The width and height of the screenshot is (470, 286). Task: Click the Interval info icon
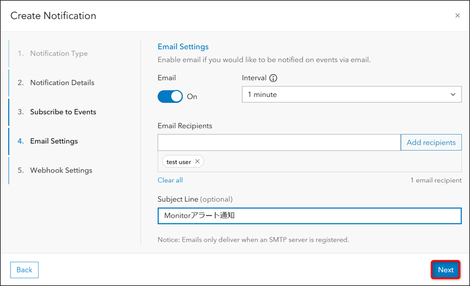(273, 78)
